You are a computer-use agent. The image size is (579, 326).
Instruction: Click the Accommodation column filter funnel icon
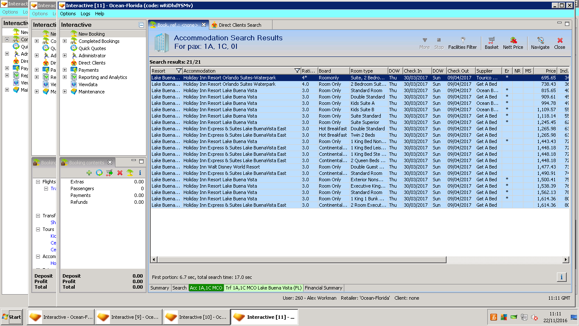(297, 71)
